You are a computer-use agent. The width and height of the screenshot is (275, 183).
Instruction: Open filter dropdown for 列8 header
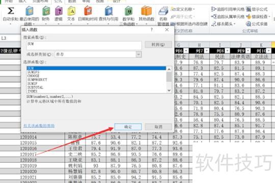[227, 51]
